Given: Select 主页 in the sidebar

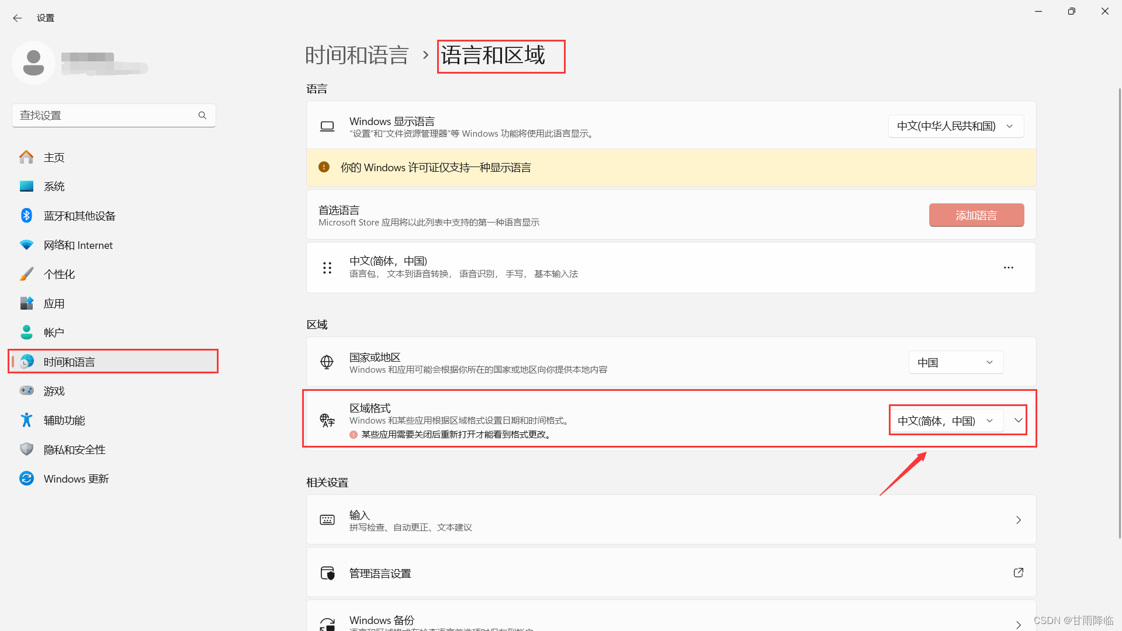Looking at the screenshot, I should 114,157.
